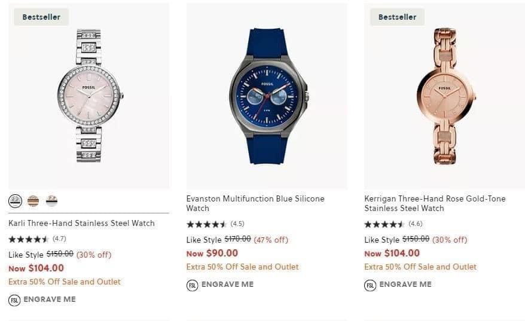This screenshot has width=525, height=321.
Task: Click the Bestseller badge on Karli watch
Action: coord(41,17)
